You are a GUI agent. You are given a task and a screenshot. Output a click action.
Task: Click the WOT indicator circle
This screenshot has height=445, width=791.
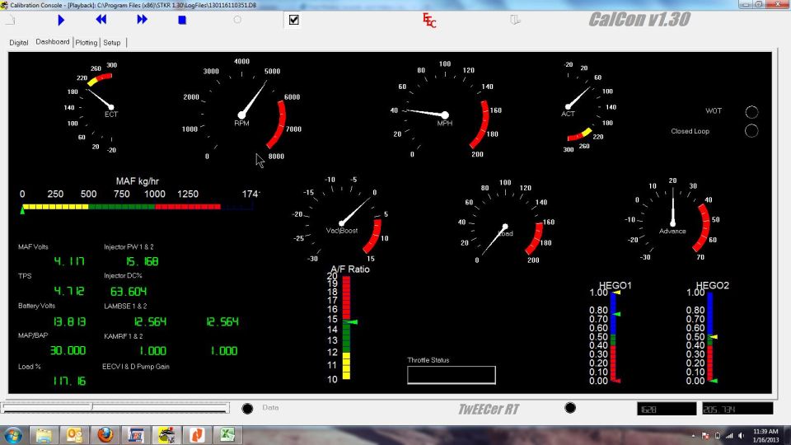[751, 111]
